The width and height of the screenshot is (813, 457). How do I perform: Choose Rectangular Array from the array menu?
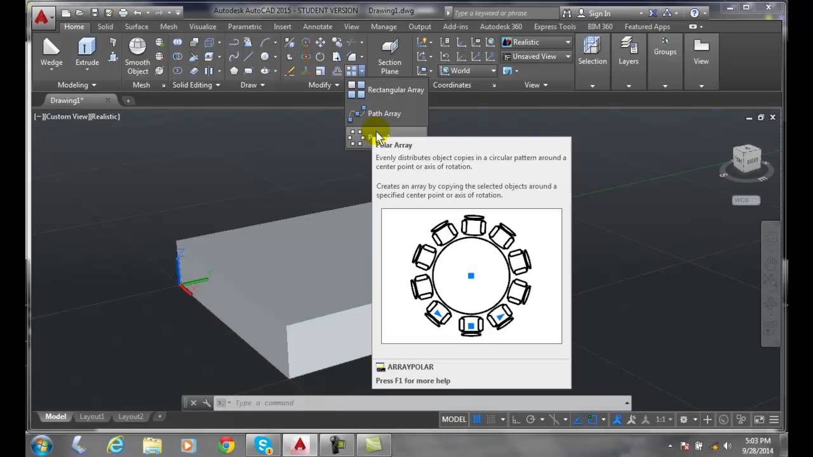[386, 89]
